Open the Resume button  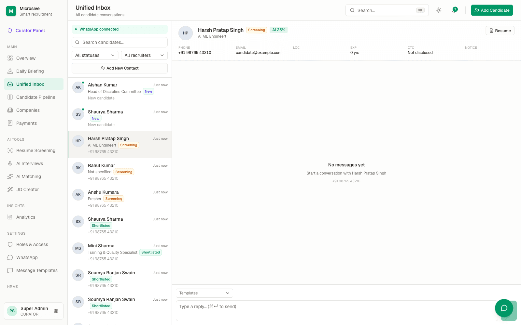coord(500,31)
